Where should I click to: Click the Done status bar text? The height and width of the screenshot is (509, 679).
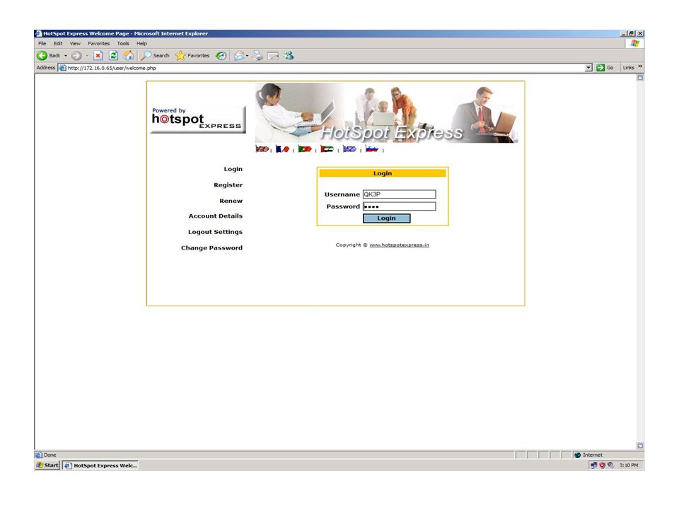click(x=50, y=455)
